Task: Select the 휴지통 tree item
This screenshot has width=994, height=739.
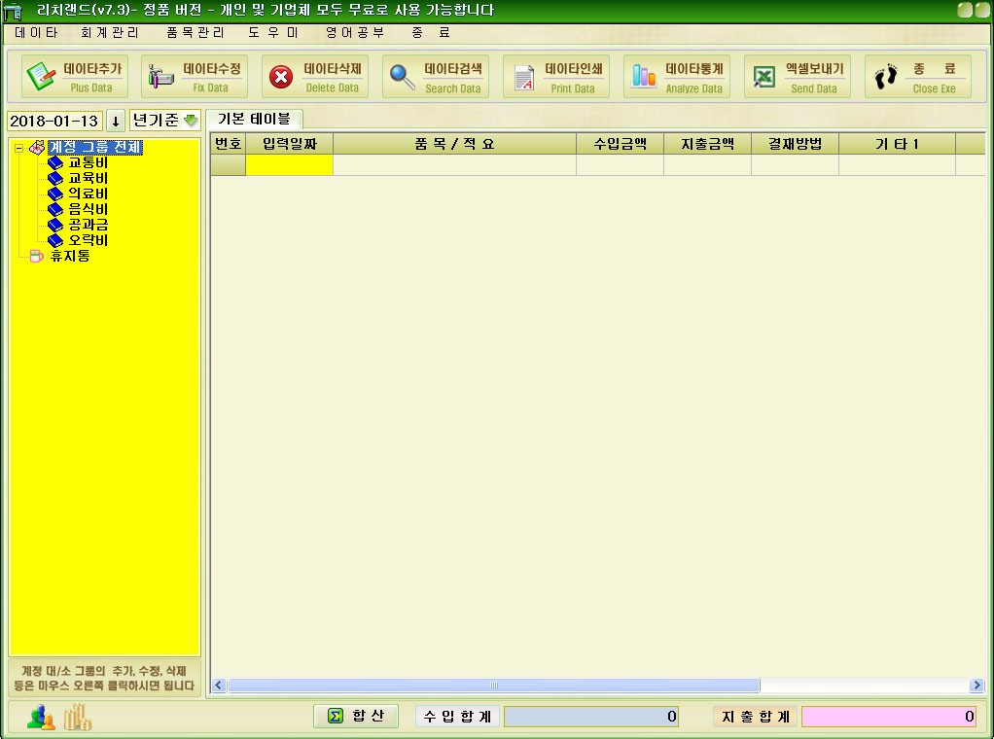Action: point(70,257)
